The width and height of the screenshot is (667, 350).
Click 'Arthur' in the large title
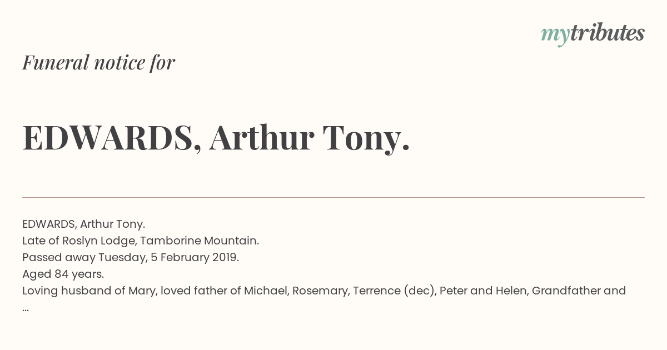click(x=262, y=138)
